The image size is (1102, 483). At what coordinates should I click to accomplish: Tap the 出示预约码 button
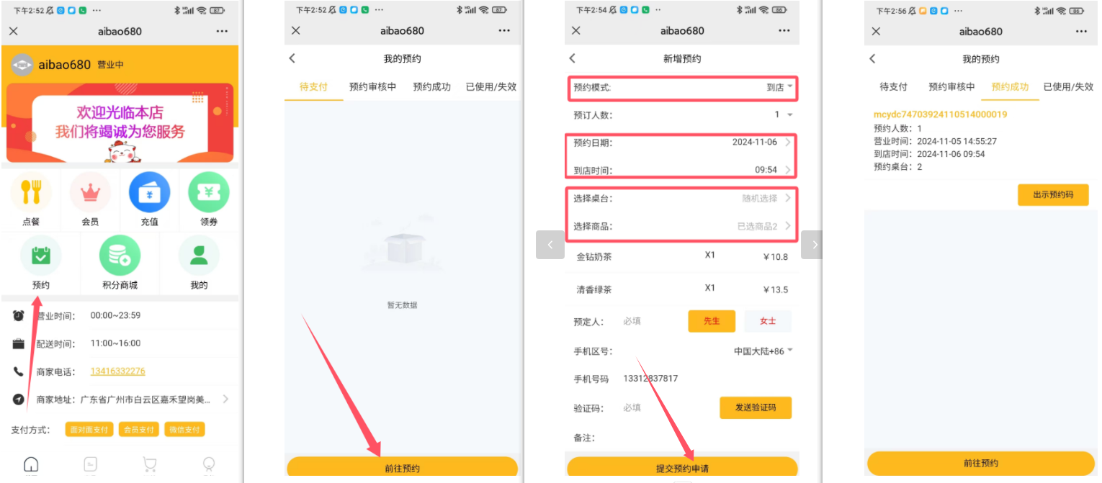pyautogui.click(x=1052, y=195)
